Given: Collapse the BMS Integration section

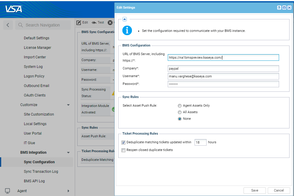Looking at the screenshot, I should point(68,153).
